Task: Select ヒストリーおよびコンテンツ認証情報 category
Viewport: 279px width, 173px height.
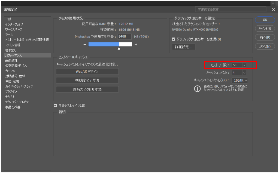Action: tap(27, 40)
